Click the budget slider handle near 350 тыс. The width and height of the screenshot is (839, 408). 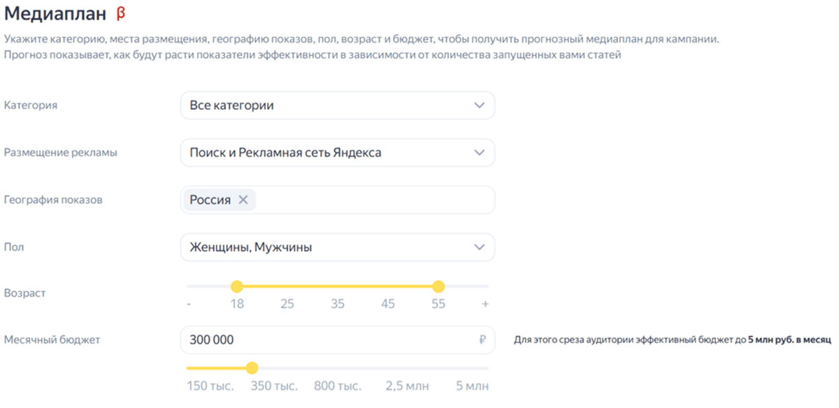coord(252,367)
